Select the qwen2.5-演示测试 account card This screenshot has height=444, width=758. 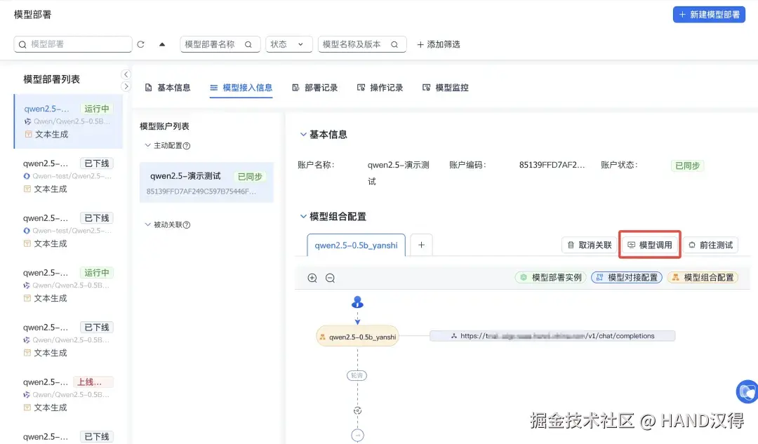[x=206, y=182]
